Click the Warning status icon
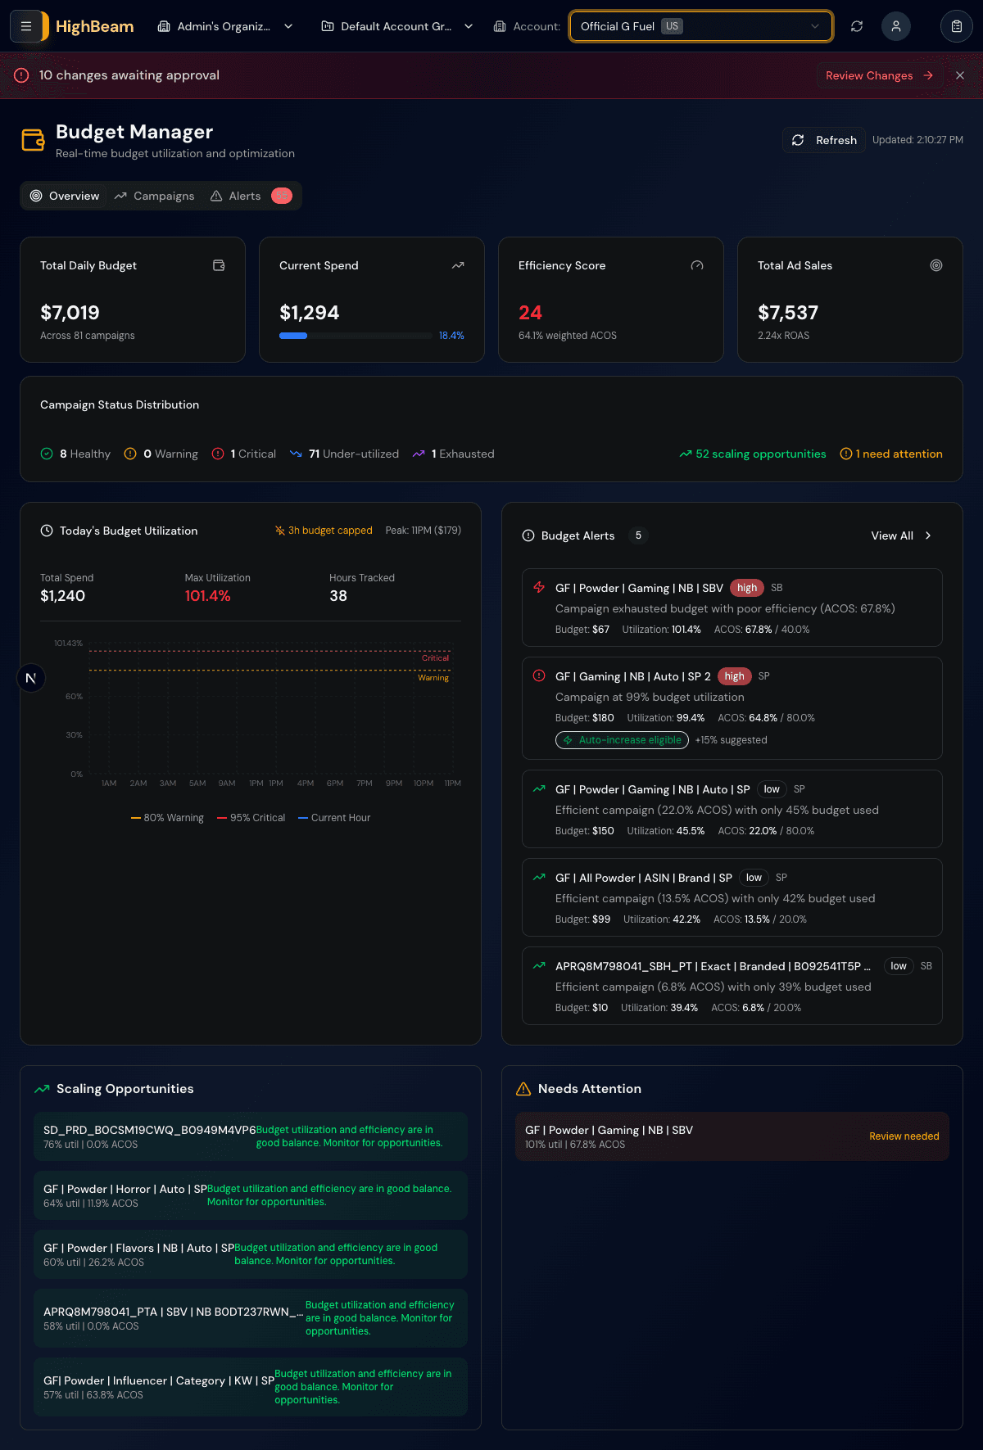This screenshot has height=1450, width=983. 130,454
